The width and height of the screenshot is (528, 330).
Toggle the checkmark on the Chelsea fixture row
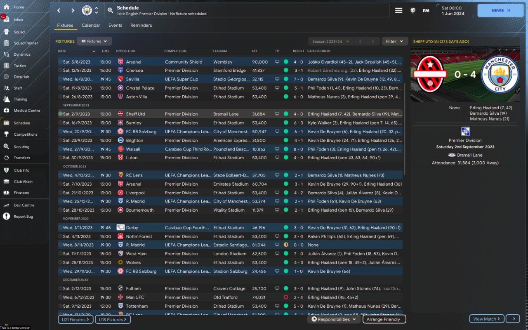pyautogui.click(x=61, y=71)
